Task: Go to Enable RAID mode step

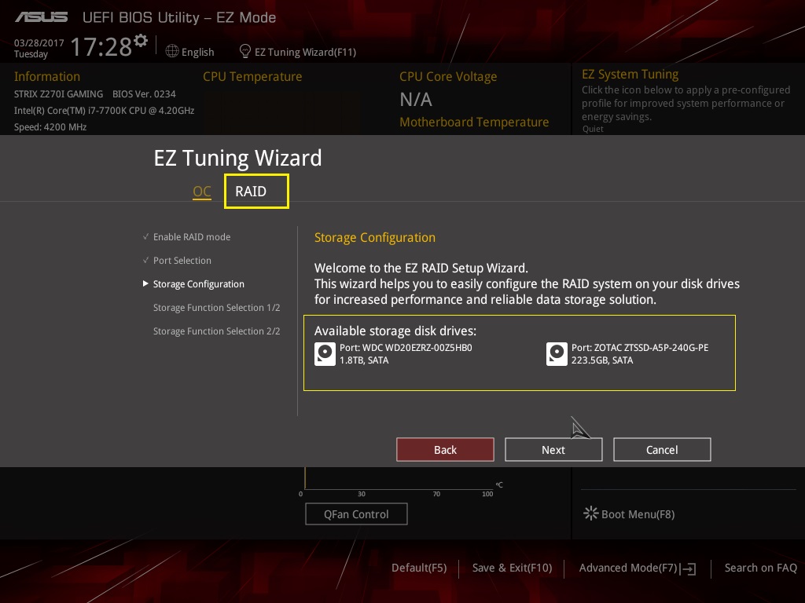Action: click(x=192, y=237)
